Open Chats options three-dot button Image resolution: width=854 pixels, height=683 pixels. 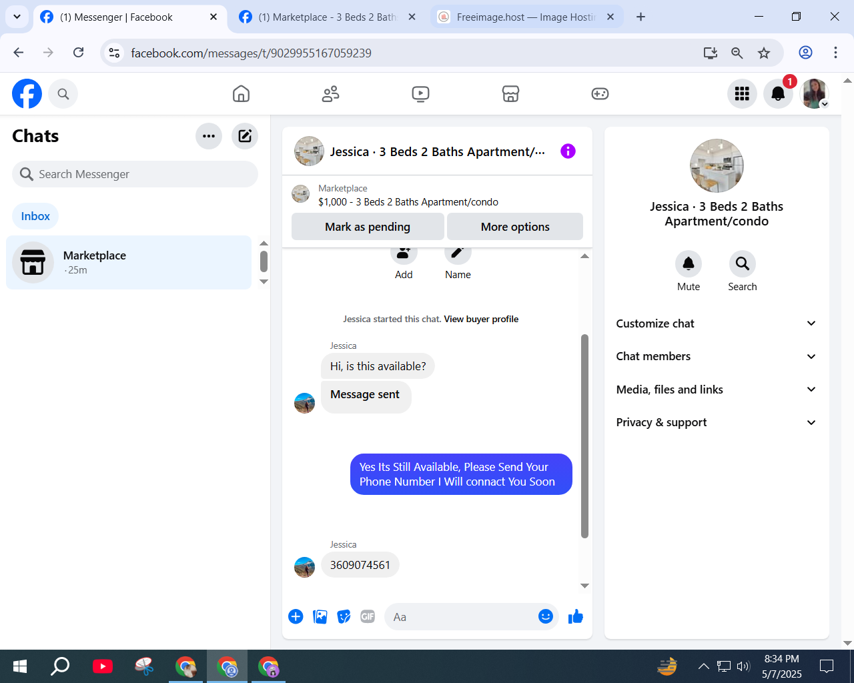(209, 136)
